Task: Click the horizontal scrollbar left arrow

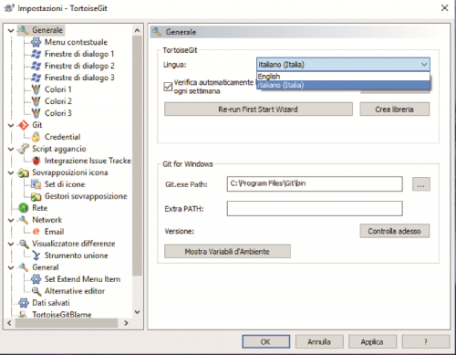Action: [9, 323]
